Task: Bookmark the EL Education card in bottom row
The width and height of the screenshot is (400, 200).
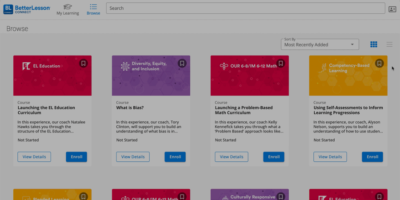Action: coord(380,197)
